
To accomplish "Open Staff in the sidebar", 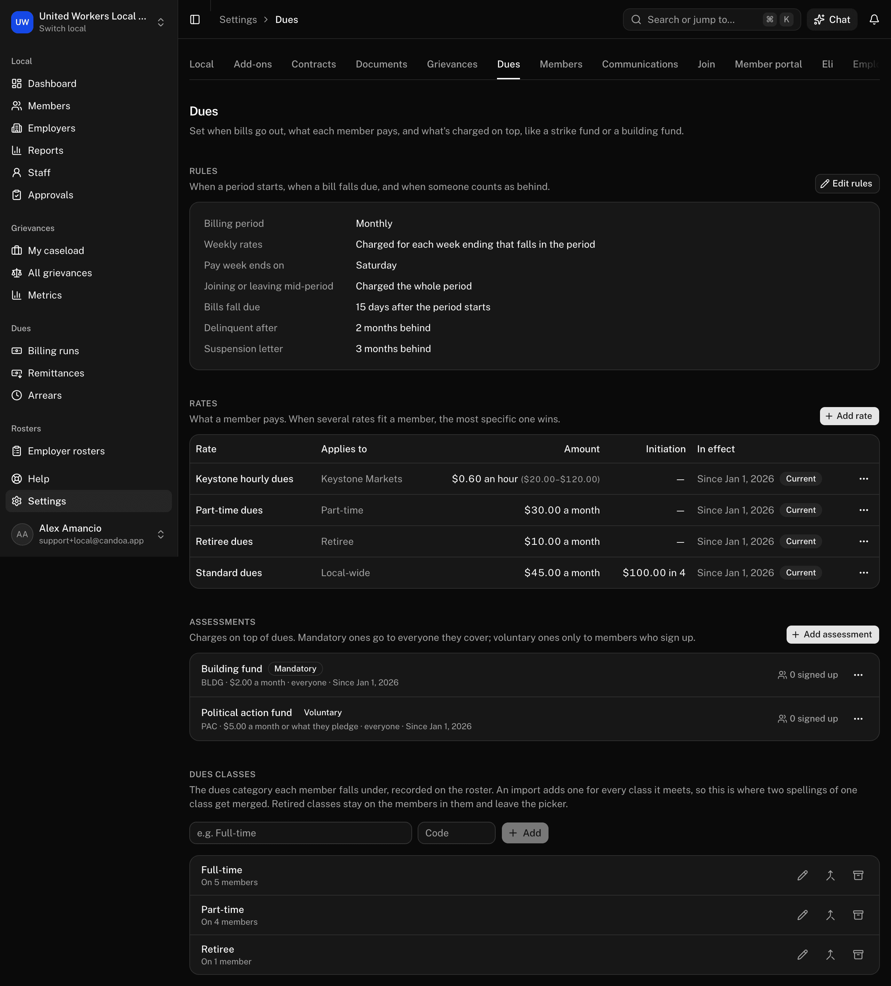I will coord(88,173).
